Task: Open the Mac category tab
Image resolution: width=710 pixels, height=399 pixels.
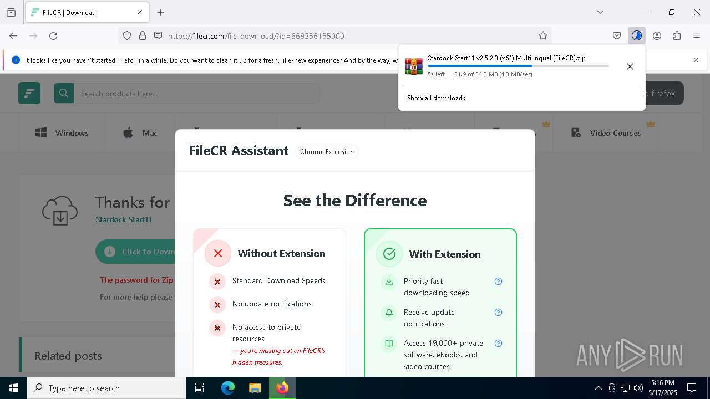Action: tap(140, 133)
